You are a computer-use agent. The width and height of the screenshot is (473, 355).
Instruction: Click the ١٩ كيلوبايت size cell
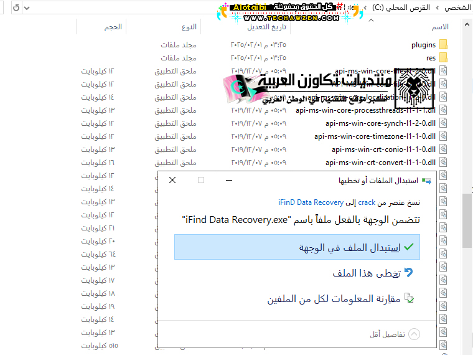click(98, 306)
